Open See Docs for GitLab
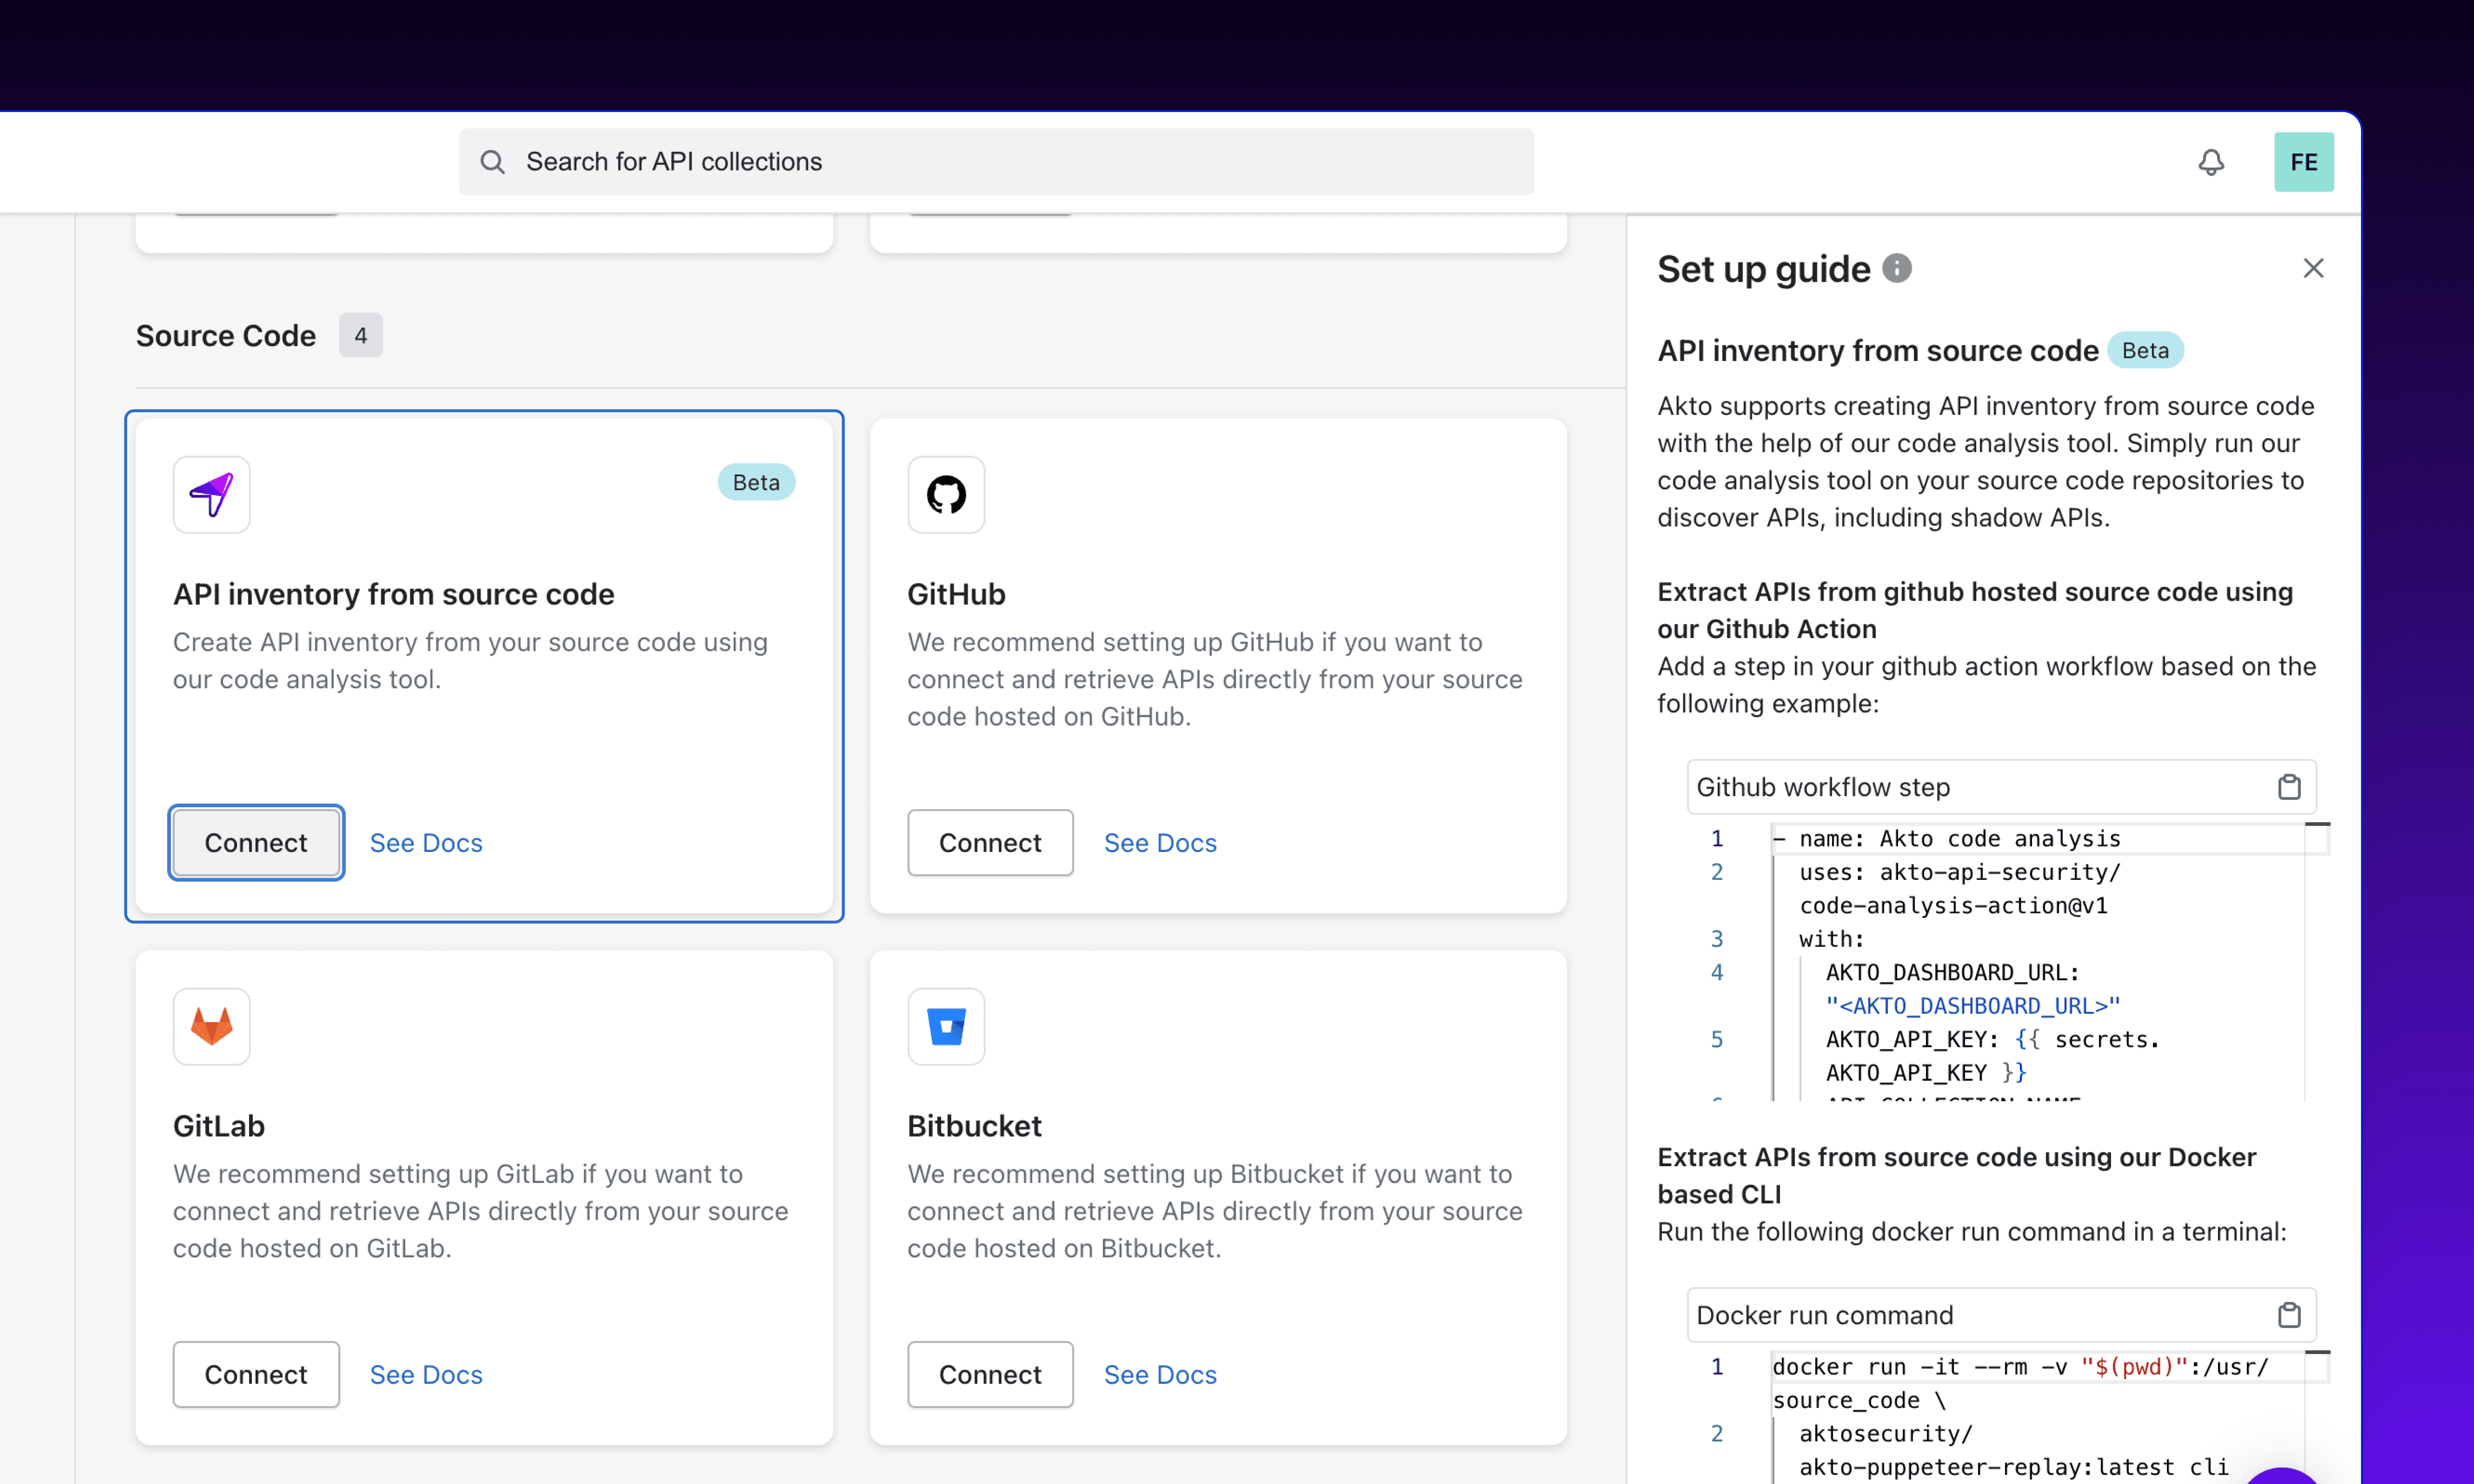The width and height of the screenshot is (2474, 1484). [x=426, y=1375]
